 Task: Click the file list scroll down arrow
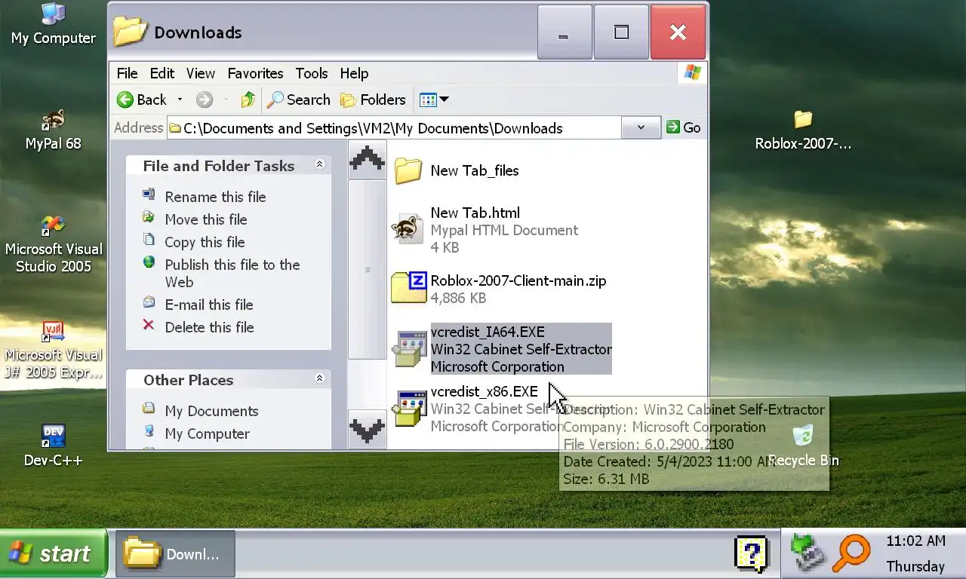tap(367, 430)
